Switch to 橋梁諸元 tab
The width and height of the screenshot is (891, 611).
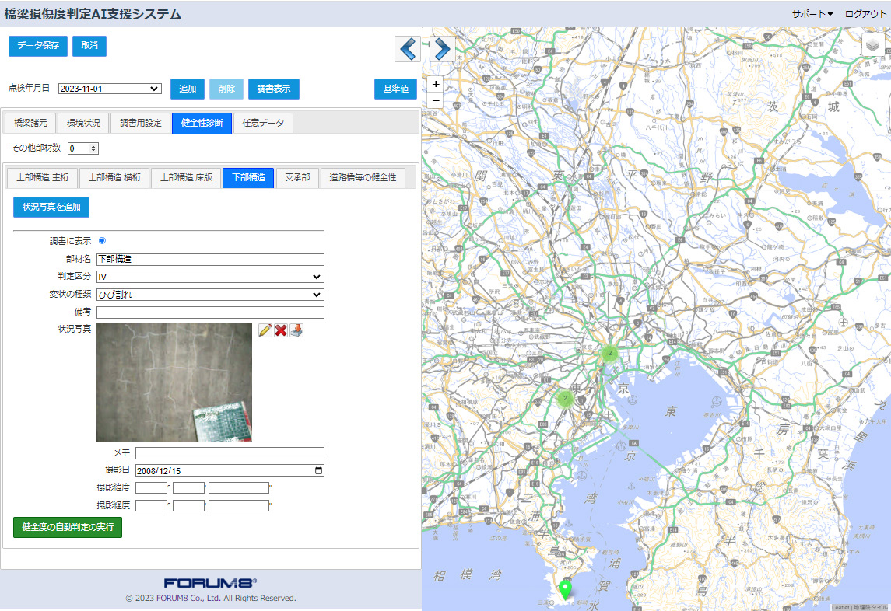pos(30,123)
